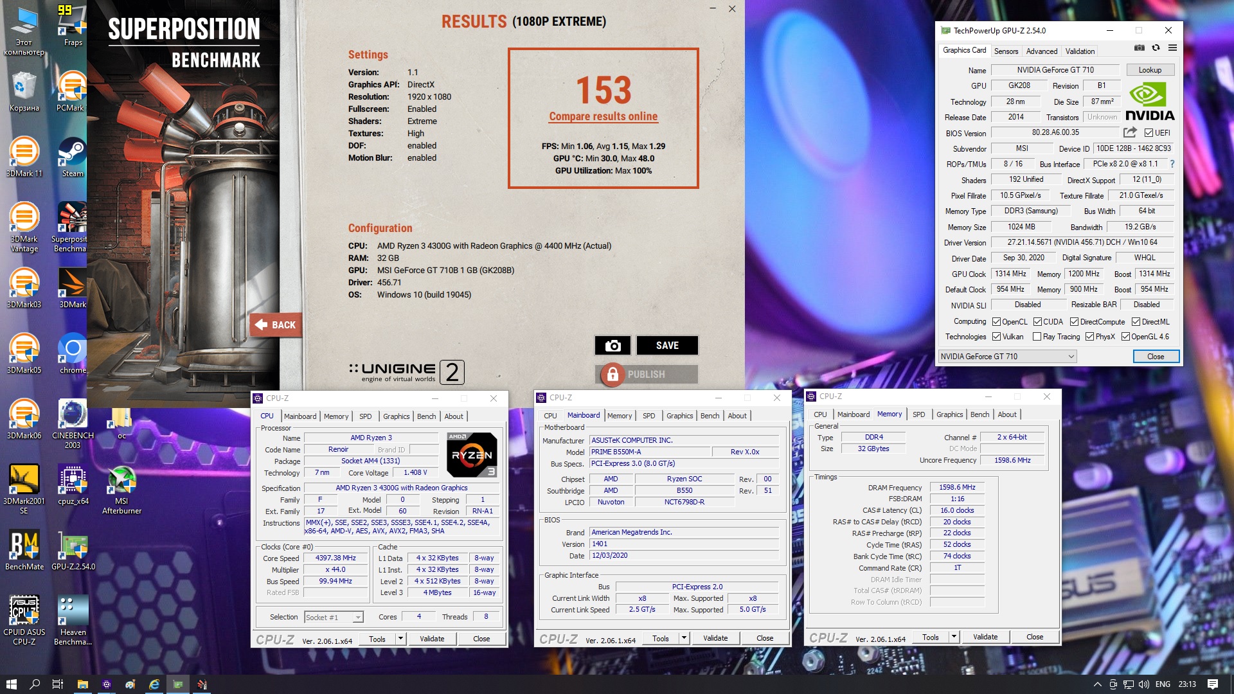
Task: Open GPU-Z hamburger menu
Action: [1172, 48]
